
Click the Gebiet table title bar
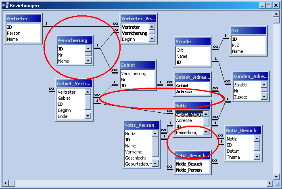[138, 65]
